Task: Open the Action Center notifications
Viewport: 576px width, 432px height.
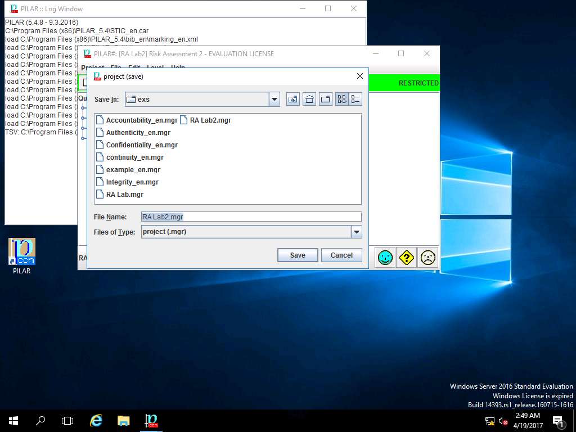Action: click(557, 421)
